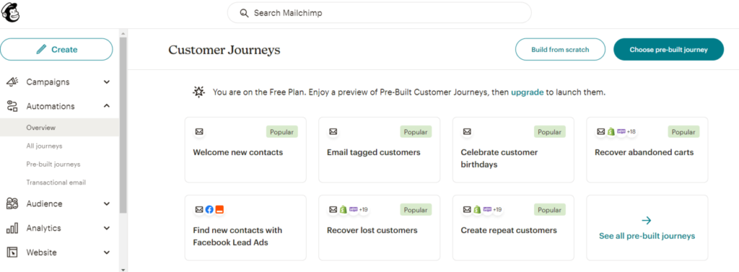The height and width of the screenshot is (272, 739).
Task: Collapse the Automations section chevron
Action: (107, 106)
